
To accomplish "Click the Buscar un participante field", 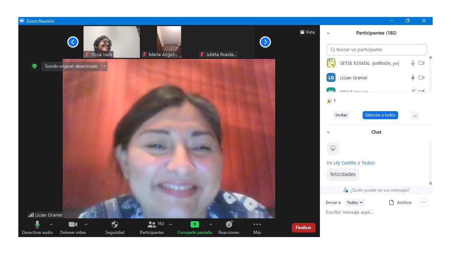I will [x=377, y=50].
